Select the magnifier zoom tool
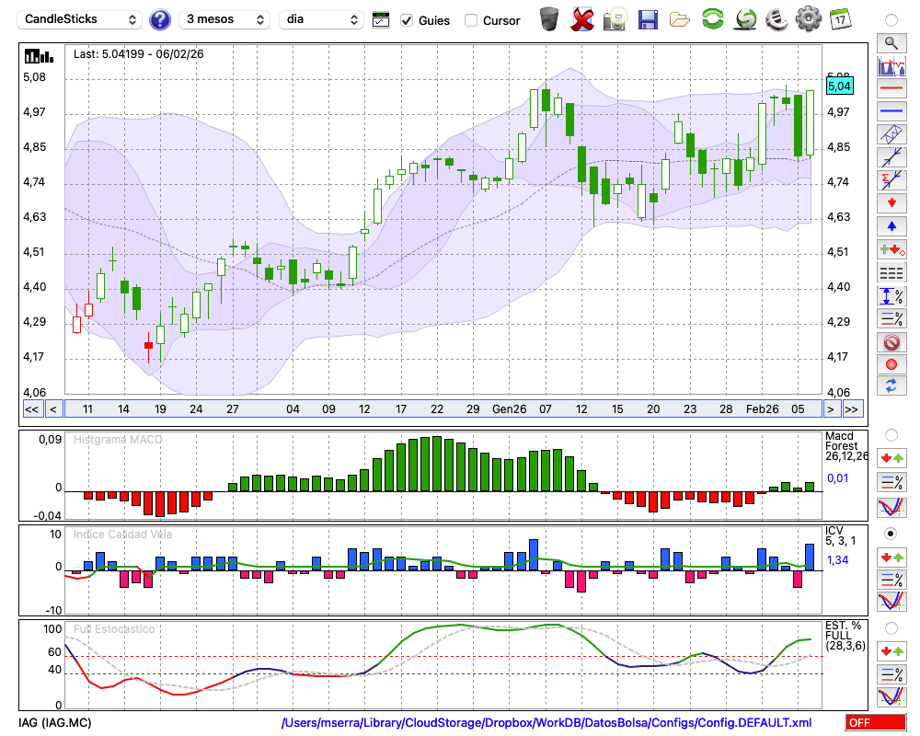The height and width of the screenshot is (736, 920). coord(891,43)
